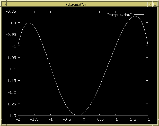This screenshot has width=159, height=126.
Task: Click the minimize button with small square
Action: pos(150,4)
